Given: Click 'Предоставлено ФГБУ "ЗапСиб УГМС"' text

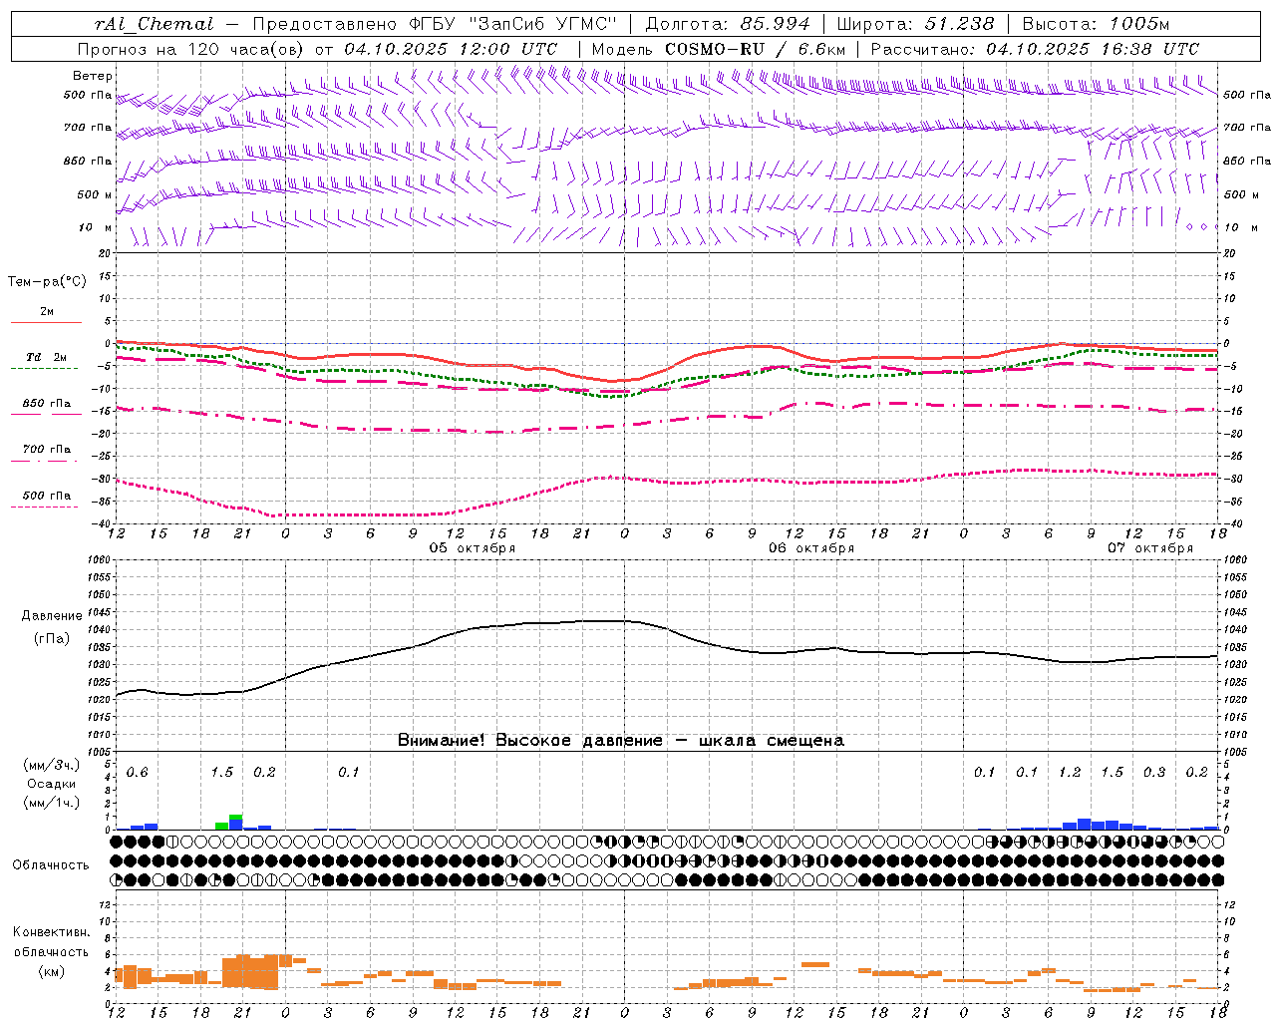Looking at the screenshot, I should pos(435,24).
